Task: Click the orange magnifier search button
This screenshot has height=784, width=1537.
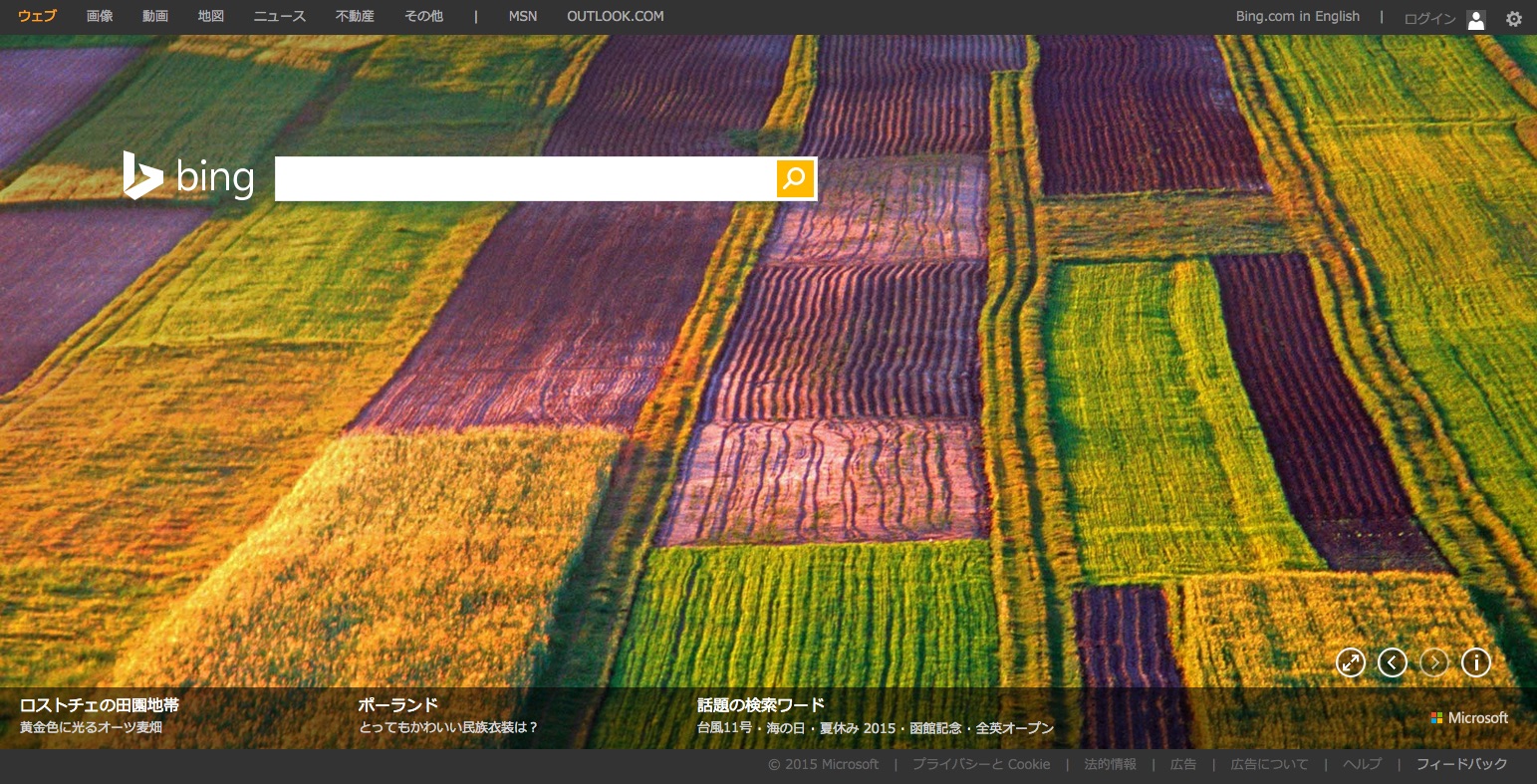Action: click(795, 178)
